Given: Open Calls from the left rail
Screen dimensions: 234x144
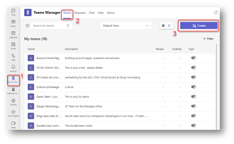Looking at the screenshot, I should (x=13, y=57).
